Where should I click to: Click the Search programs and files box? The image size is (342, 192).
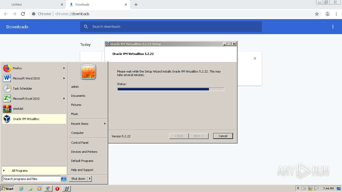(x=31, y=179)
